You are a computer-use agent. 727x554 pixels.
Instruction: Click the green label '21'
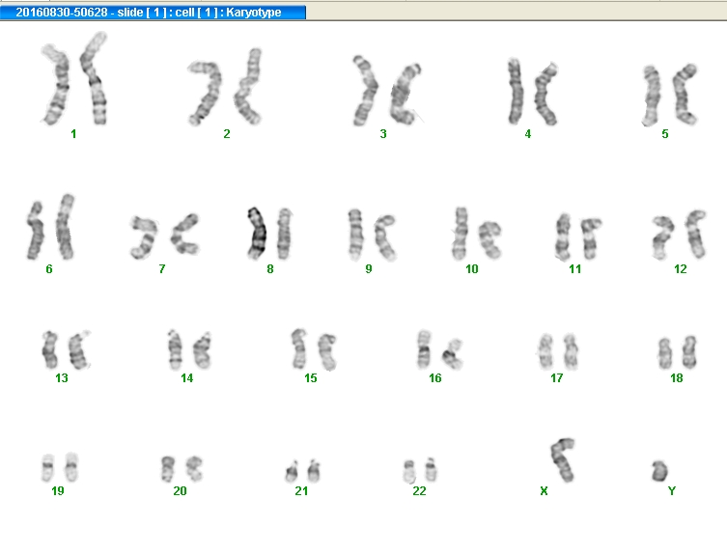(301, 490)
